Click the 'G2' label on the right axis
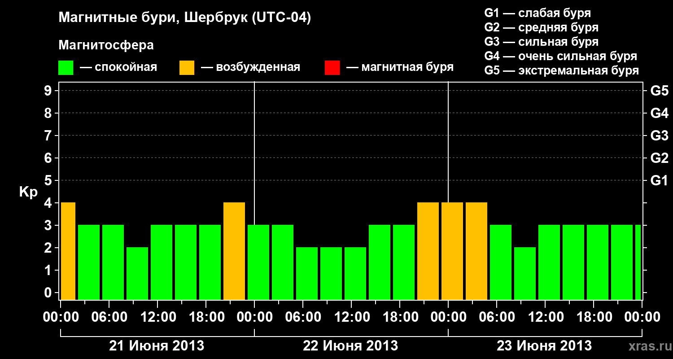 pyautogui.click(x=660, y=158)
